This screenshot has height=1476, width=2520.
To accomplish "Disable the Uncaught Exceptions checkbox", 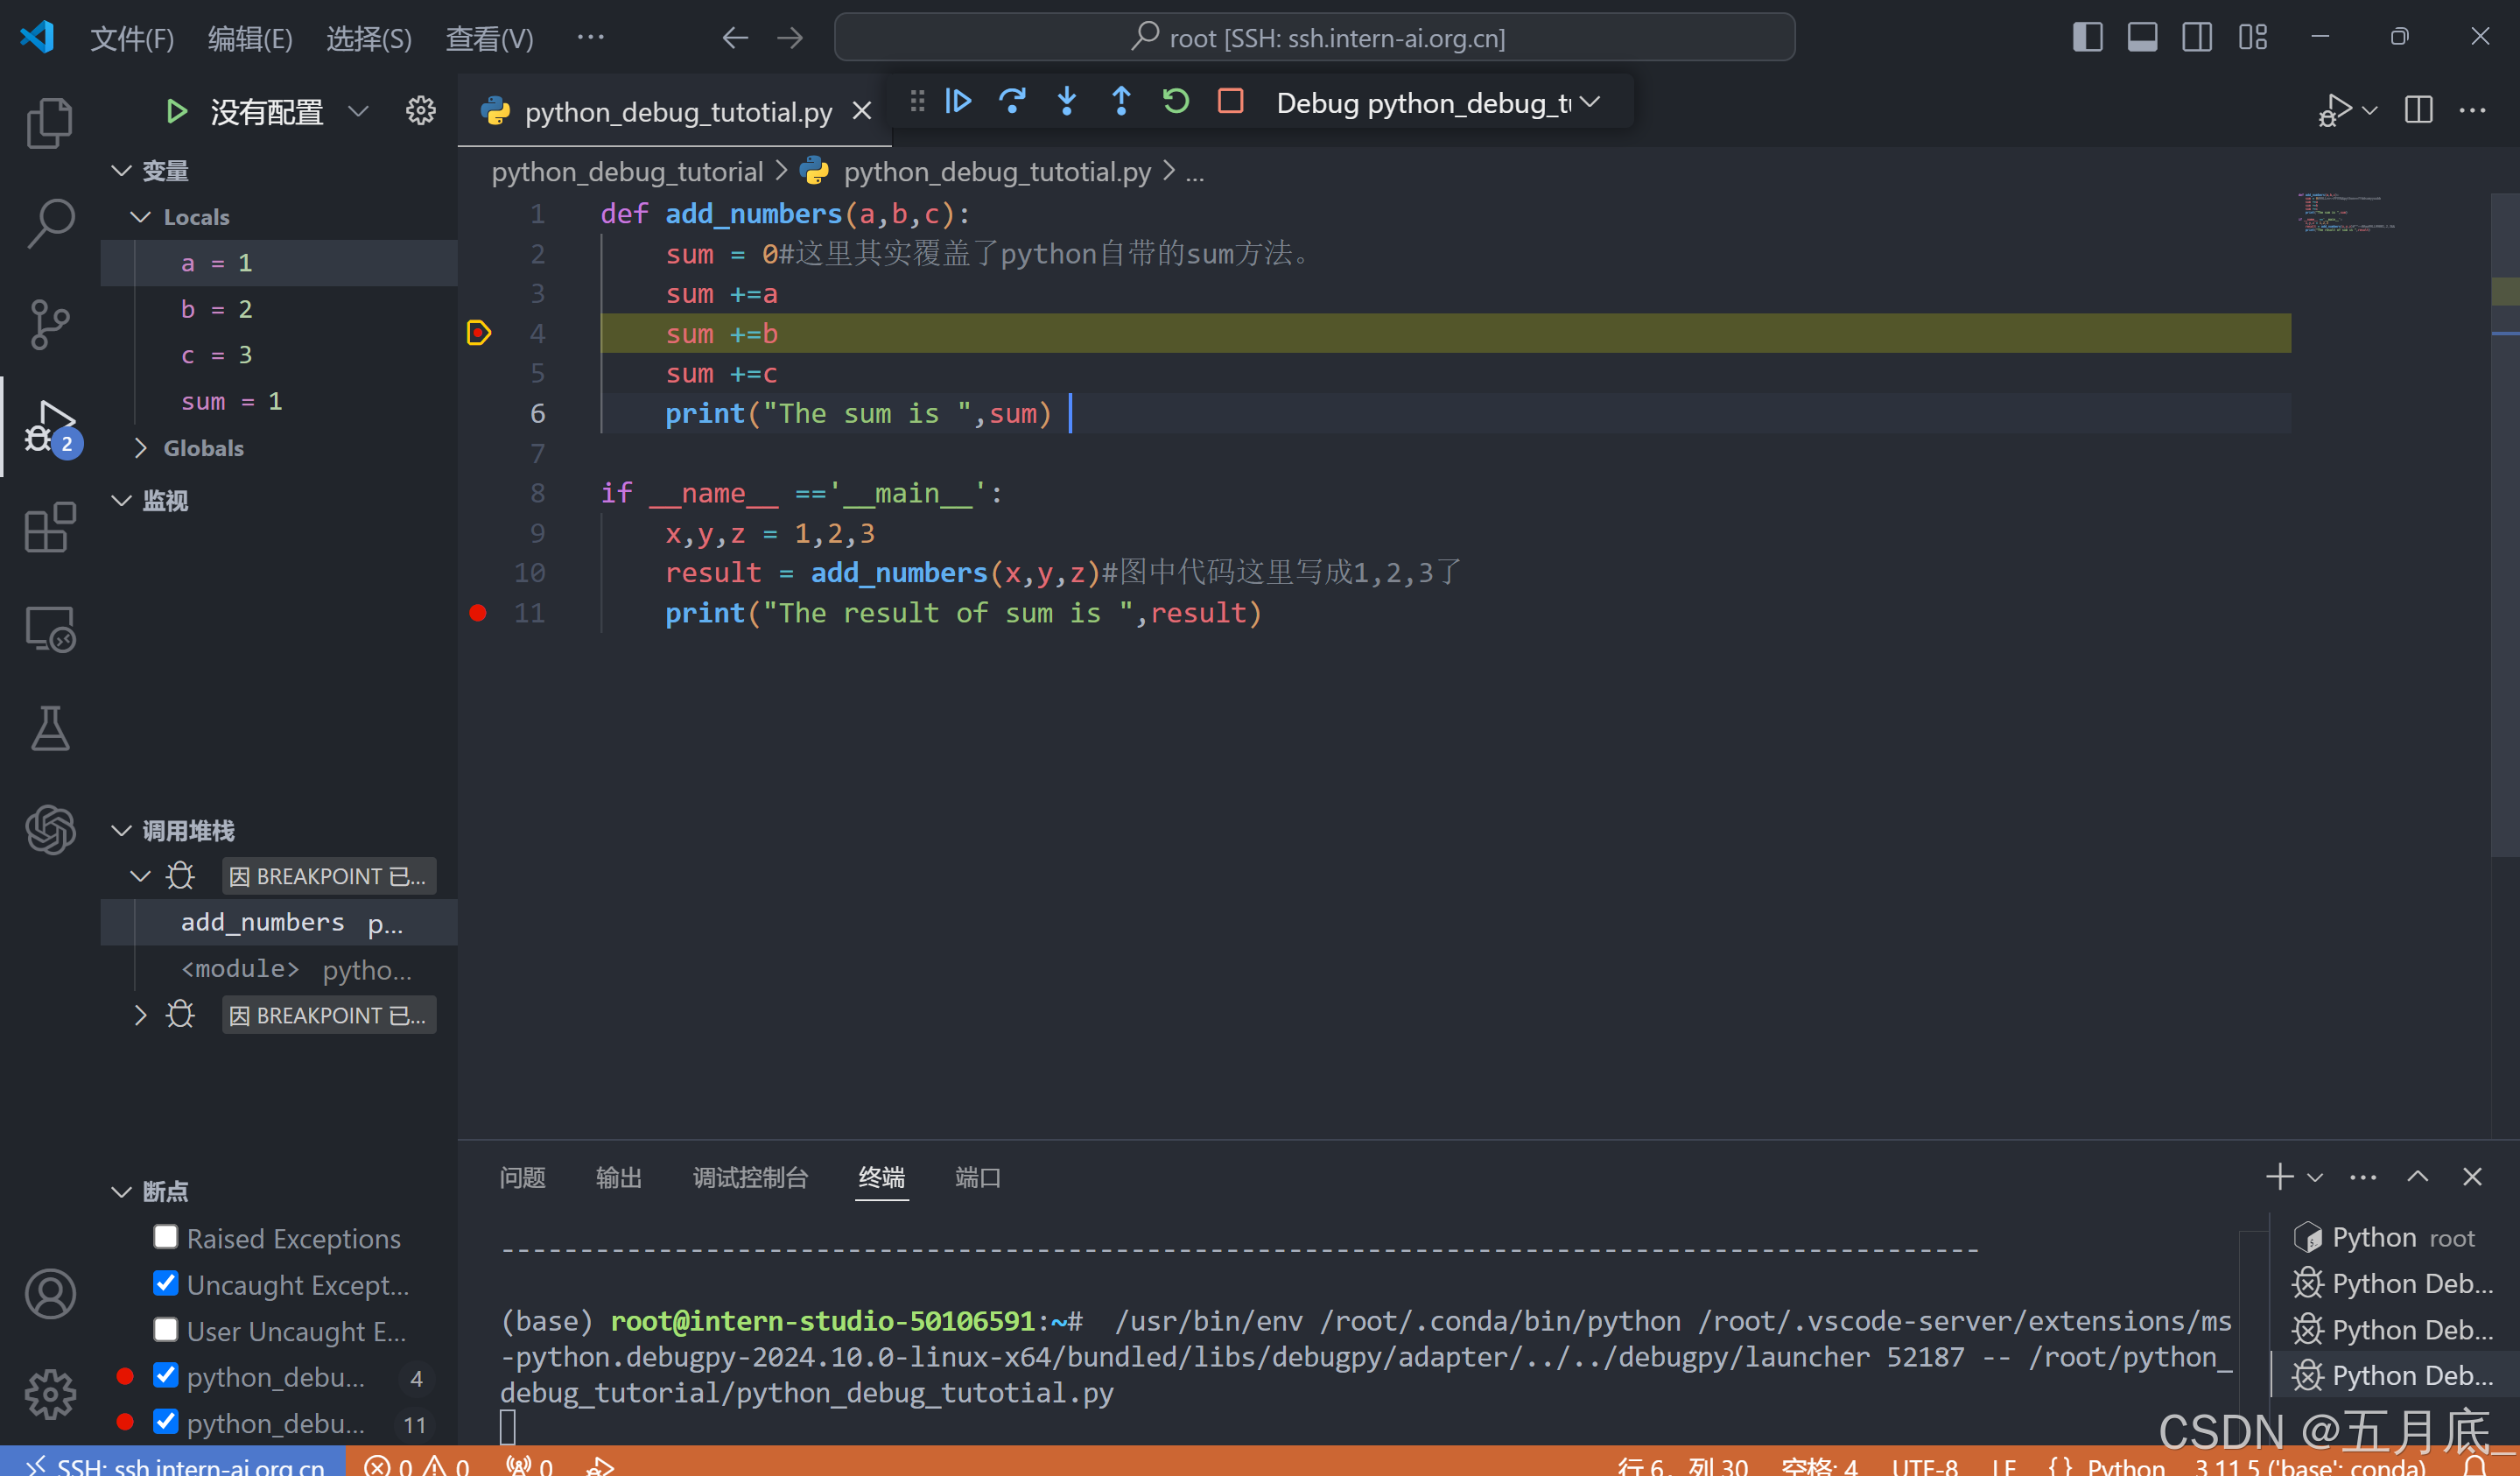I will (166, 1283).
